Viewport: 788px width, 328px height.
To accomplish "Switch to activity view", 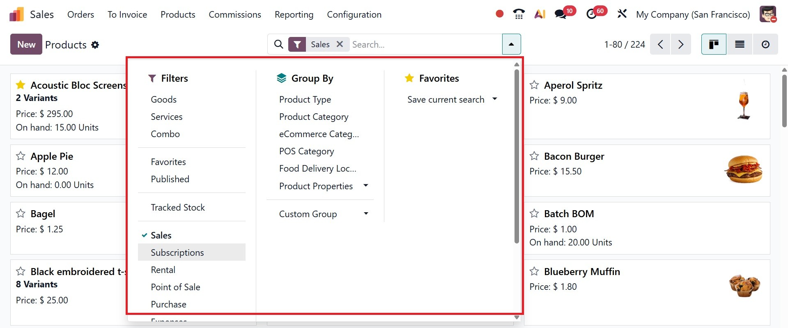I will pyautogui.click(x=765, y=44).
